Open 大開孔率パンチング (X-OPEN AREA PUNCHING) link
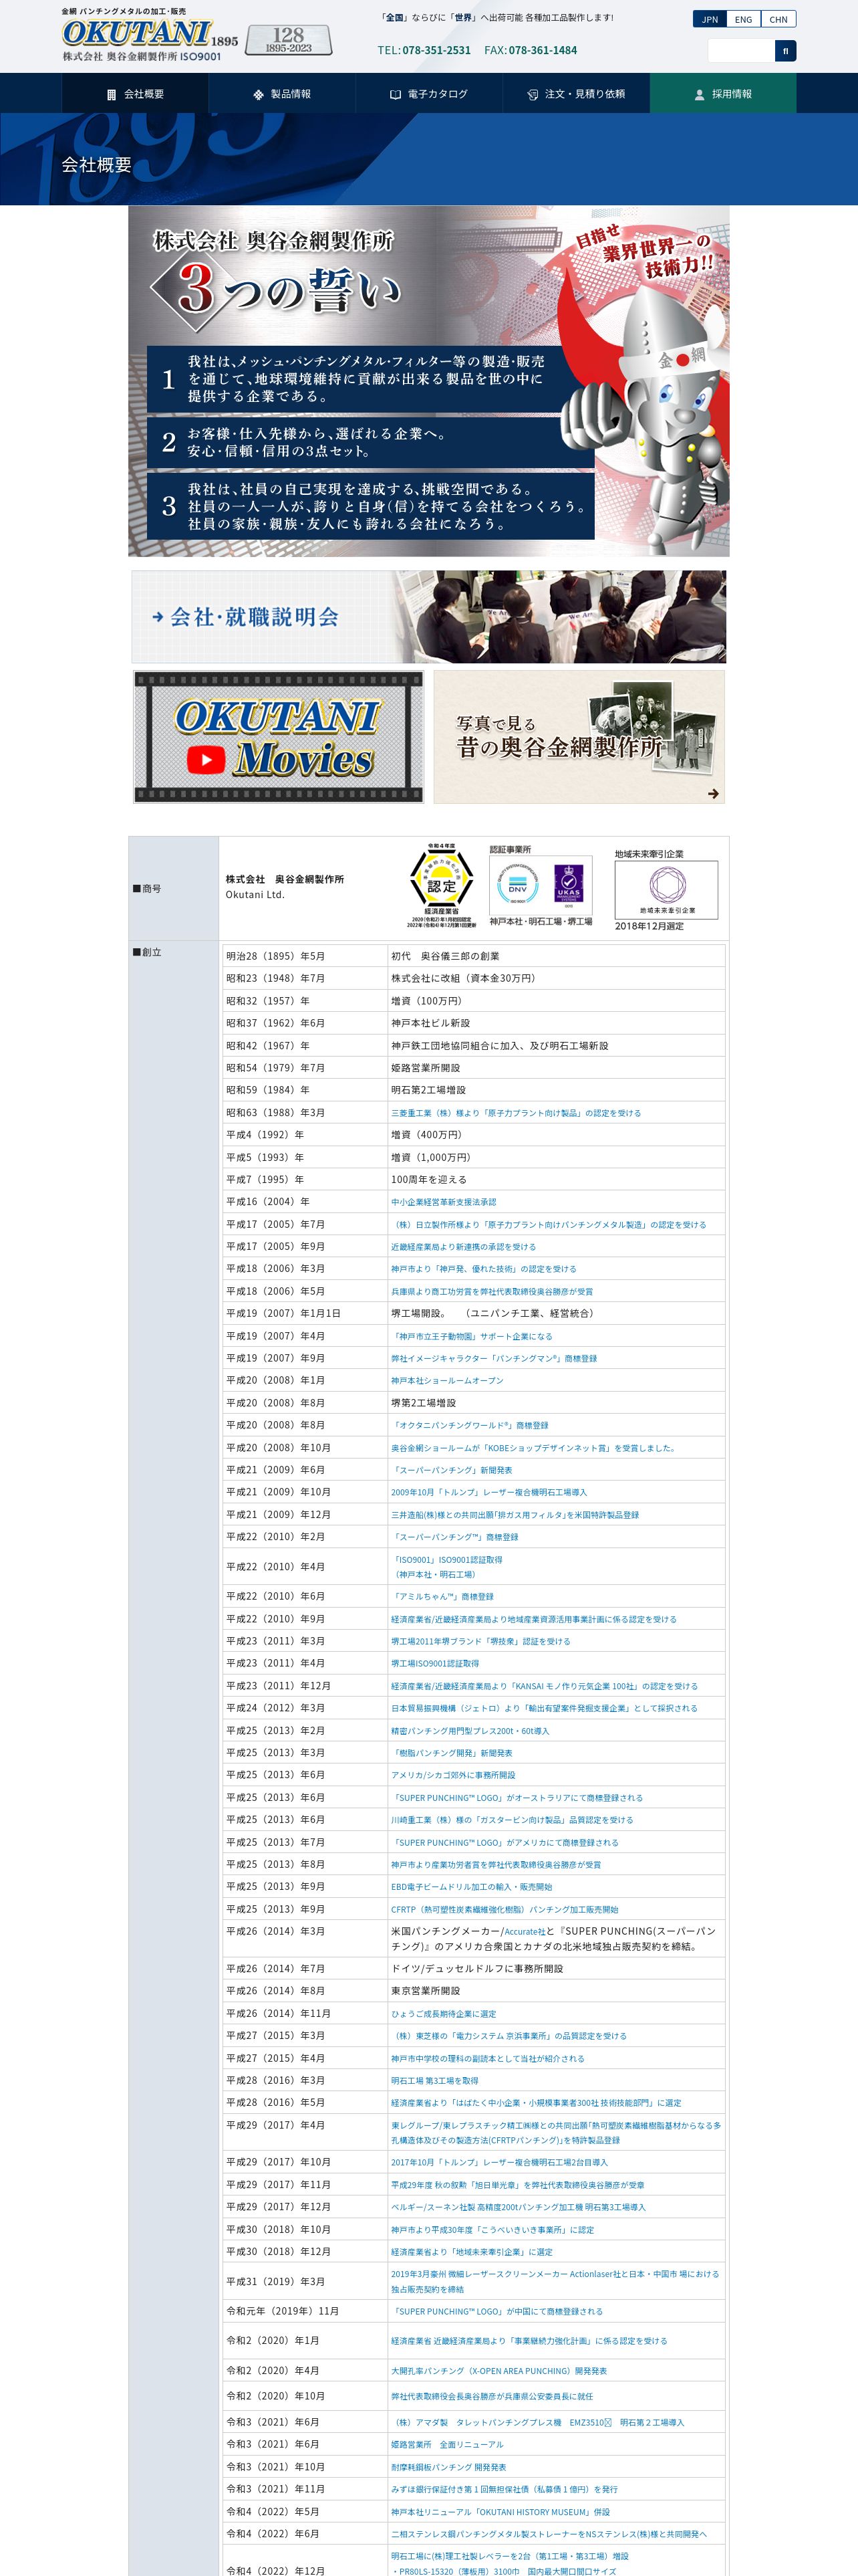Viewport: 858px width, 2576px height. pos(499,2371)
